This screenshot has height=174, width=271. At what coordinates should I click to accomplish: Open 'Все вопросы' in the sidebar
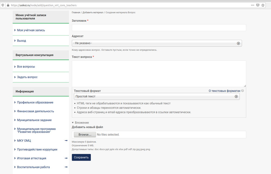click(26, 67)
